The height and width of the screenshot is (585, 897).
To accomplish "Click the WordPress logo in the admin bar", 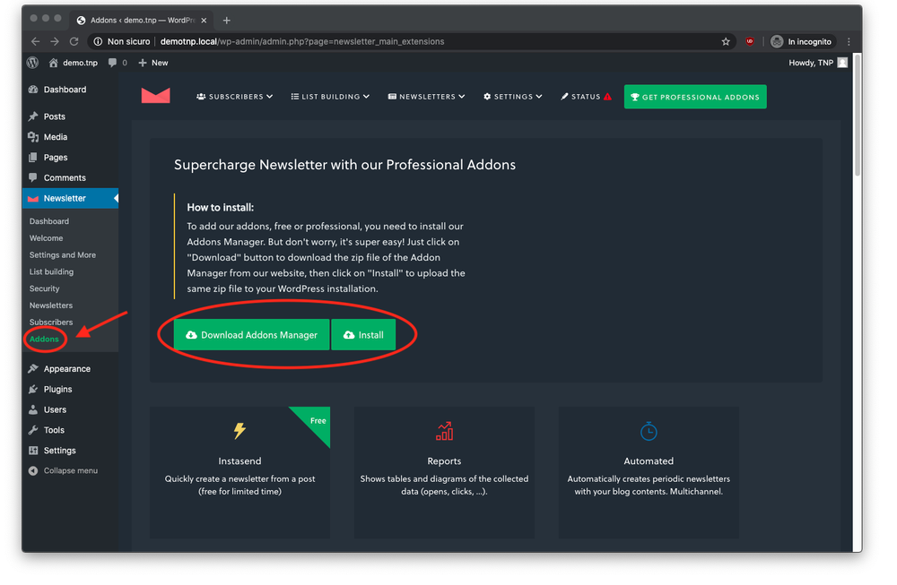I will point(32,64).
